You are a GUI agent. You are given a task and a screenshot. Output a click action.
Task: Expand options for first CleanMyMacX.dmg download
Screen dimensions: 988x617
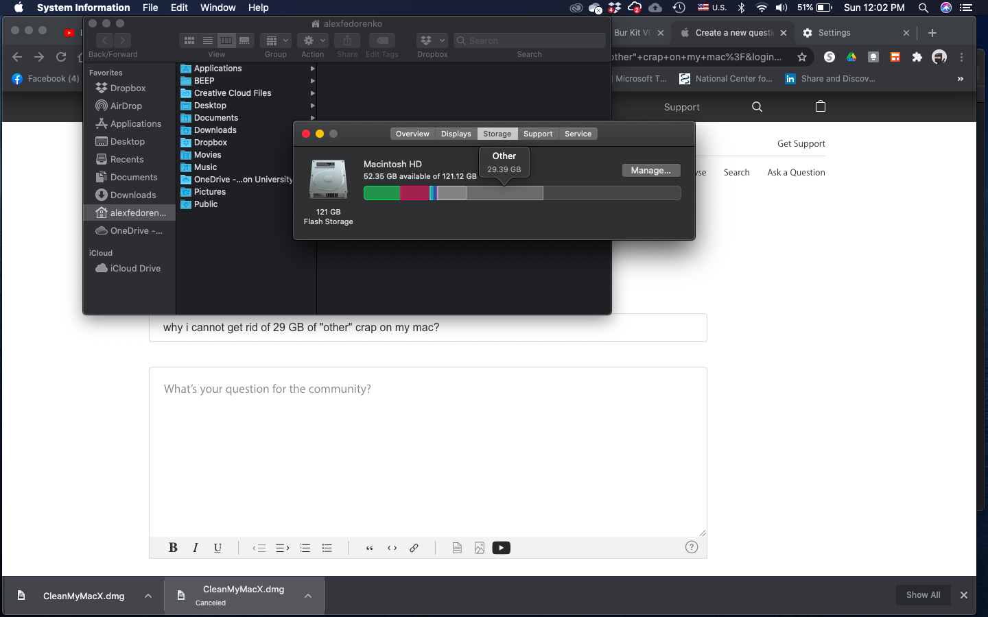click(148, 596)
